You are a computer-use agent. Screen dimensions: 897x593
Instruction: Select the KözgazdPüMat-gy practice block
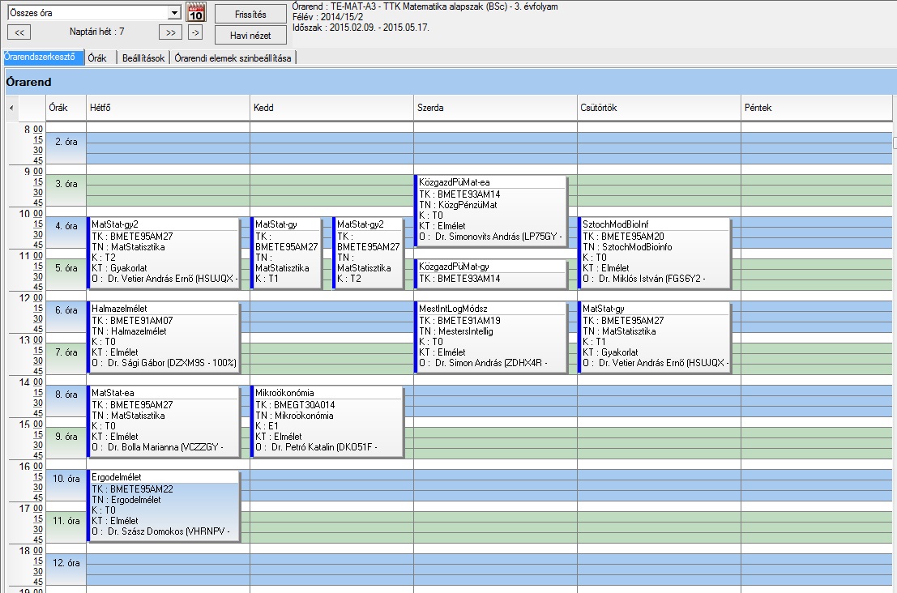[x=491, y=273]
